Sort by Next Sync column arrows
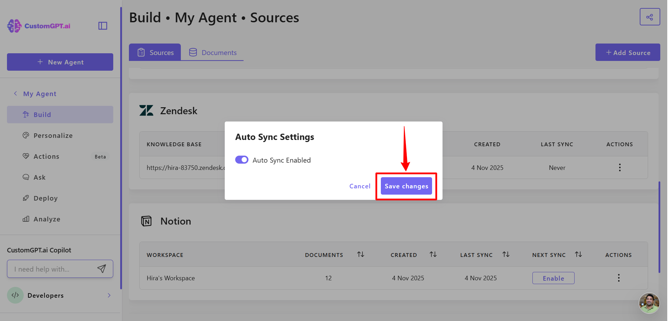Viewport: 669px width, 321px height. pyautogui.click(x=578, y=255)
